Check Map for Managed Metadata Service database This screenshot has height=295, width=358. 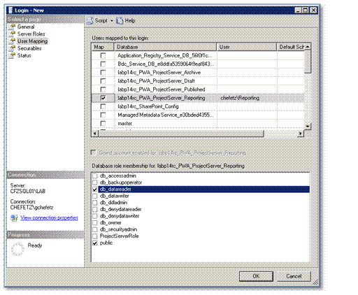103,115
